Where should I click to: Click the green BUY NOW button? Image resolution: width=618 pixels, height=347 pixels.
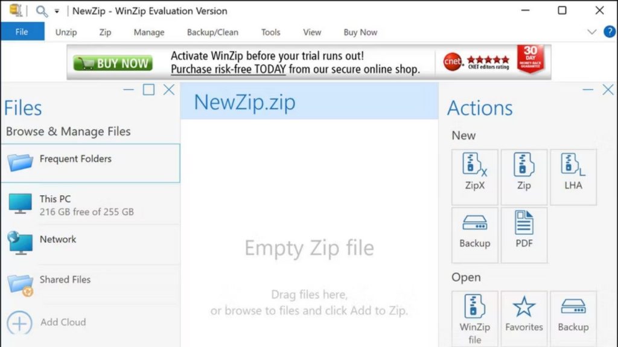click(113, 63)
